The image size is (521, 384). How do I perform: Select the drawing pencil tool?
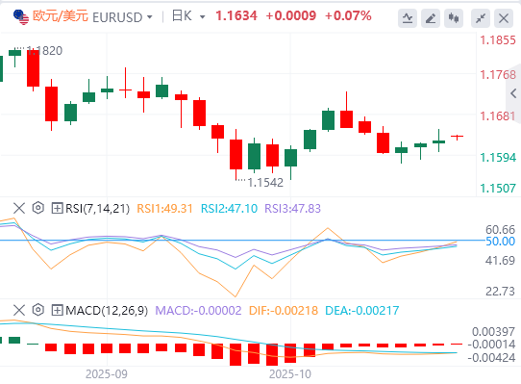(x=431, y=18)
